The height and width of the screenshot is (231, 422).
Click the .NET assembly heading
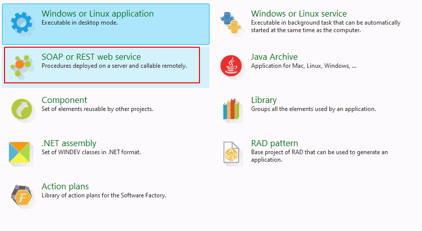pyautogui.click(x=69, y=143)
